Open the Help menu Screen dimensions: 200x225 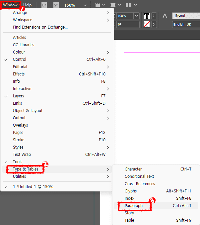coord(27,5)
